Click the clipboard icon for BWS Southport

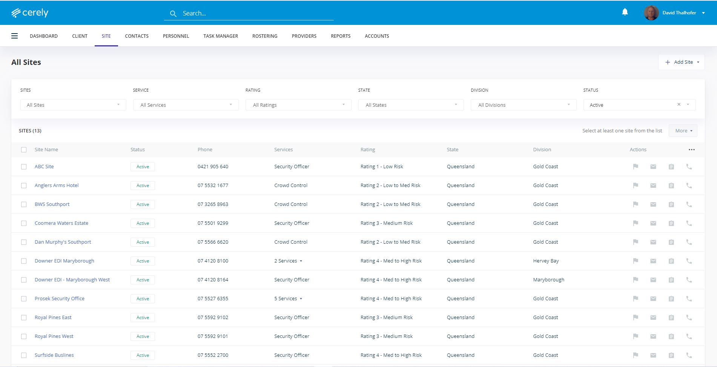671,204
